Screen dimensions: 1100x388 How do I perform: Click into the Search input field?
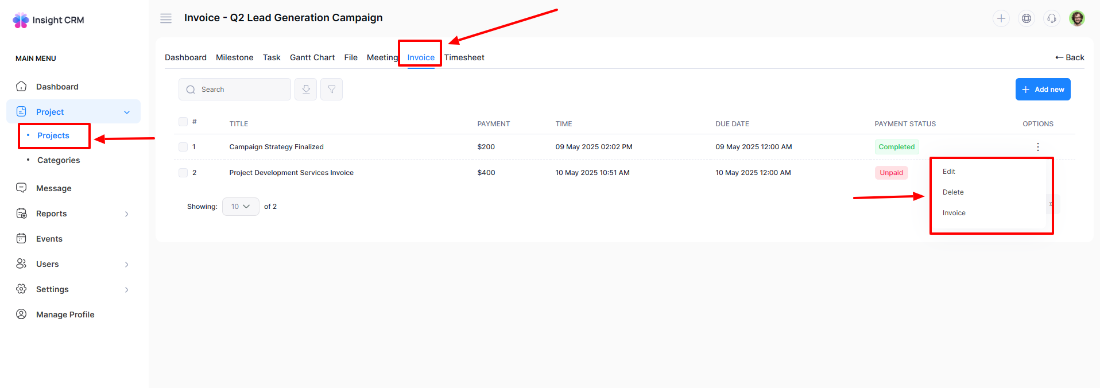click(x=241, y=90)
